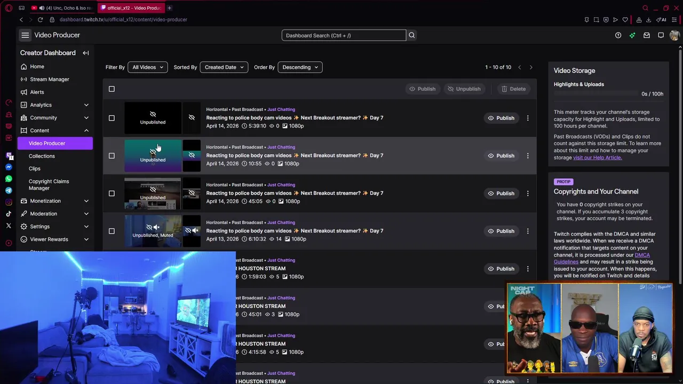
Task: Open the profile avatar menu
Action: point(674,35)
